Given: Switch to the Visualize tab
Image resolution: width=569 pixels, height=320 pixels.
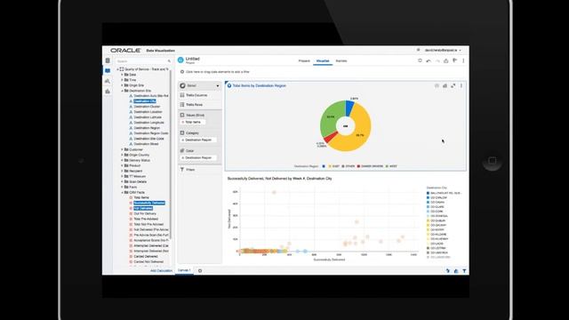Looking at the screenshot, I should pyautogui.click(x=323, y=61).
